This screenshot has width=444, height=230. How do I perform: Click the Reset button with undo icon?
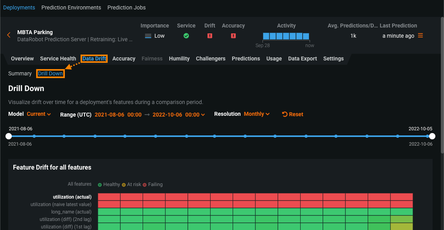(x=293, y=114)
